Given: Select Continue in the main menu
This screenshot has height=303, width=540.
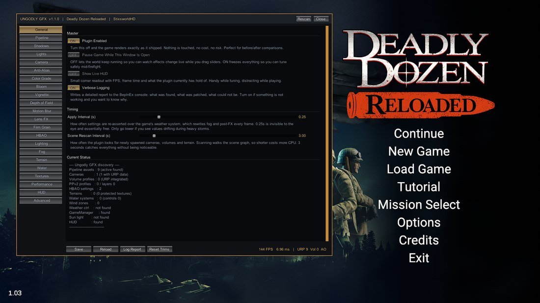Looking at the screenshot, I should (419, 133).
